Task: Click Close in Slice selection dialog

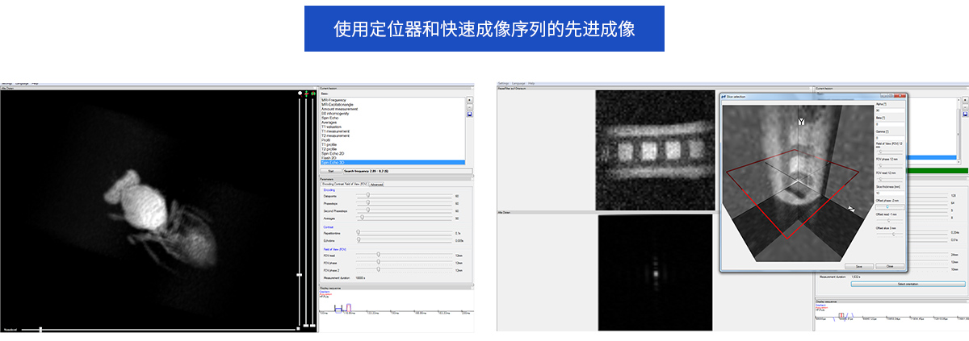Action: [889, 265]
